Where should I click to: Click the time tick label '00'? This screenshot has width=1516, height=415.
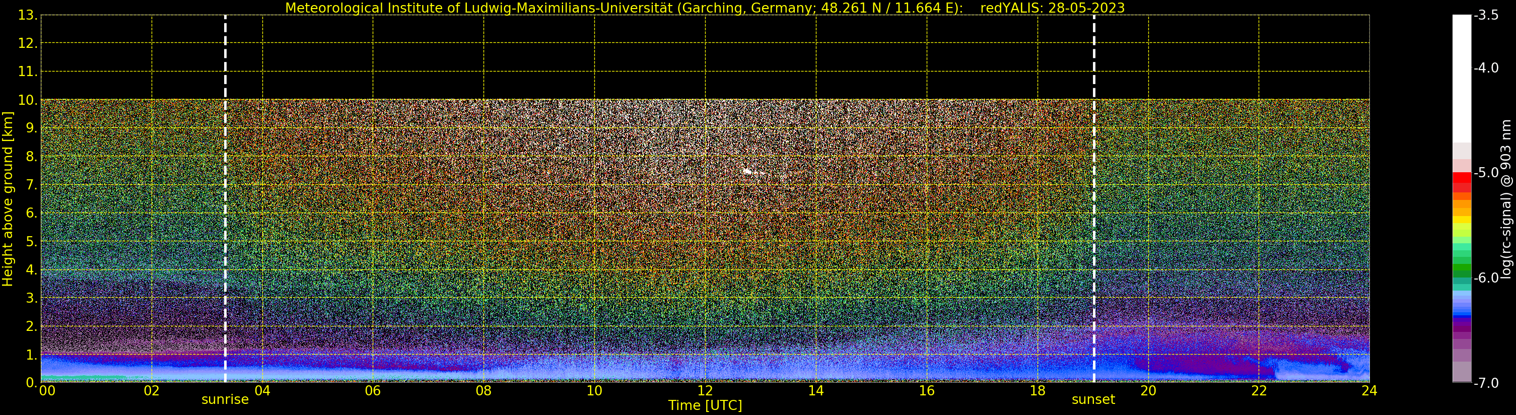(47, 391)
